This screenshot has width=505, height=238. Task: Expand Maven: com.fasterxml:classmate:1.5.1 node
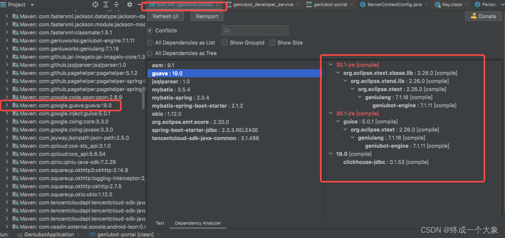6,32
